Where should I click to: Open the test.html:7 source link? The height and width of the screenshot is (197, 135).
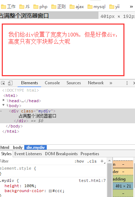92,180
